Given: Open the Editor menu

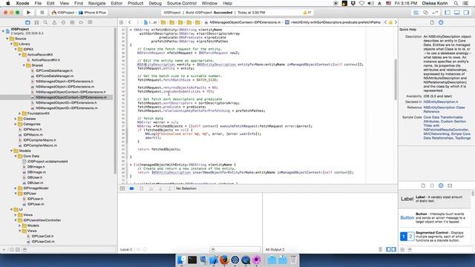Looking at the screenshot, I should point(117,3).
